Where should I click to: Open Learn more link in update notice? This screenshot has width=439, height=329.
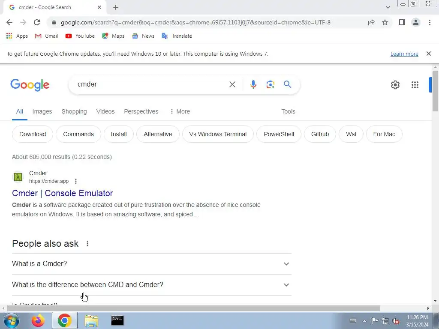point(404,54)
